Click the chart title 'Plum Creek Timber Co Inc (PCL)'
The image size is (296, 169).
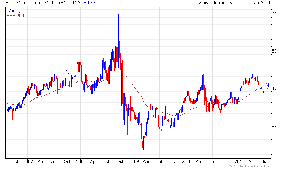pyautogui.click(x=38, y=3)
